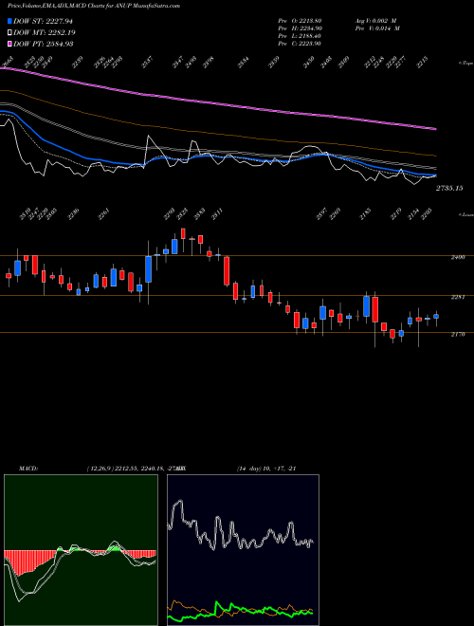Click the 2735.15 price label by EMA lines
Image resolution: width=474 pixels, height=626 pixels.
pos(449,188)
